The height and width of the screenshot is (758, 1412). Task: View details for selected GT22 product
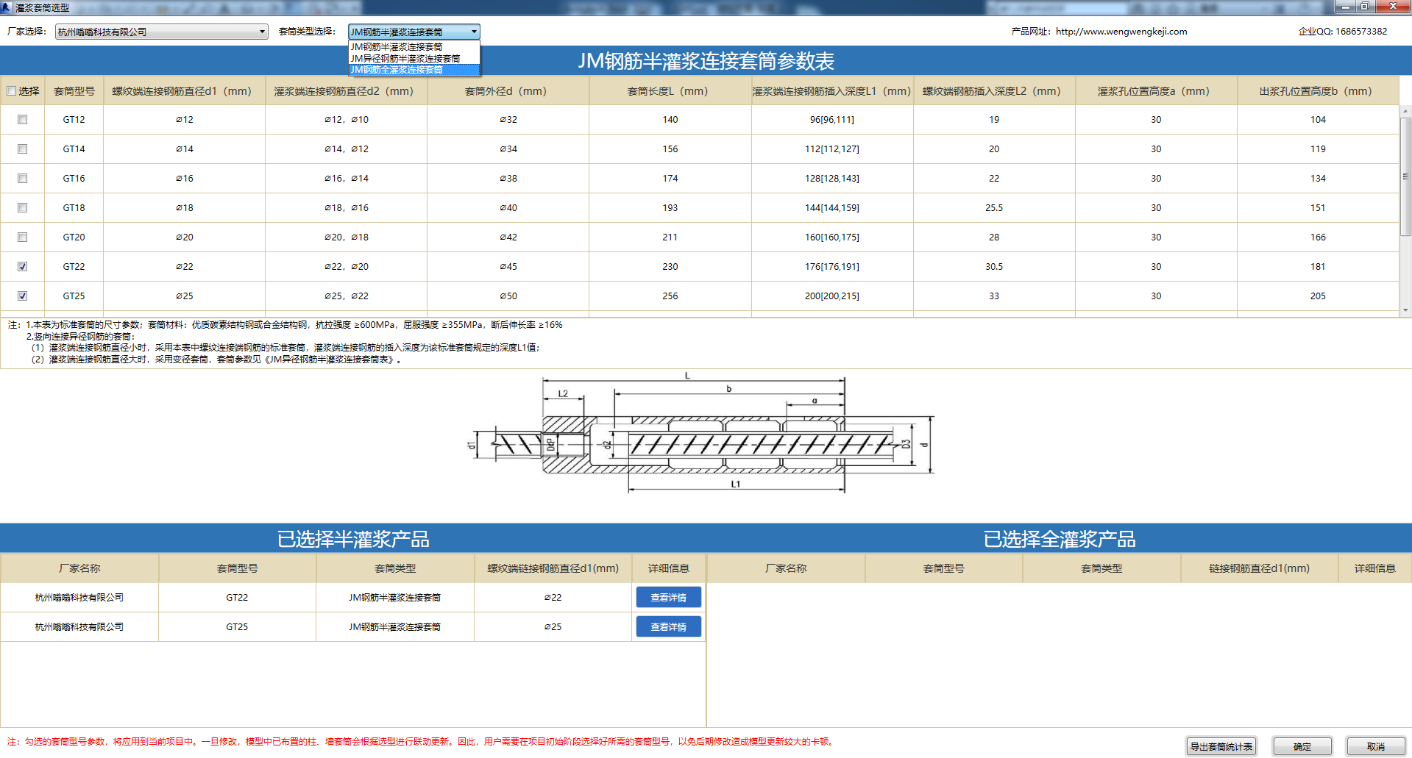[x=668, y=597]
